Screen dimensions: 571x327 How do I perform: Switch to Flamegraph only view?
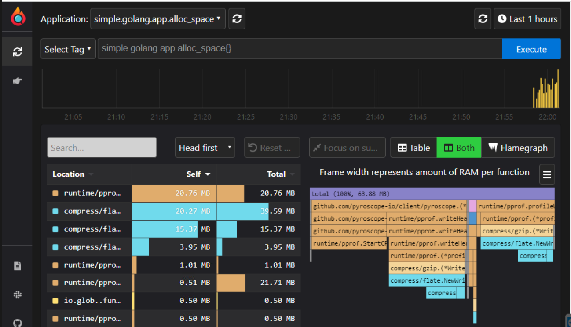click(x=518, y=148)
